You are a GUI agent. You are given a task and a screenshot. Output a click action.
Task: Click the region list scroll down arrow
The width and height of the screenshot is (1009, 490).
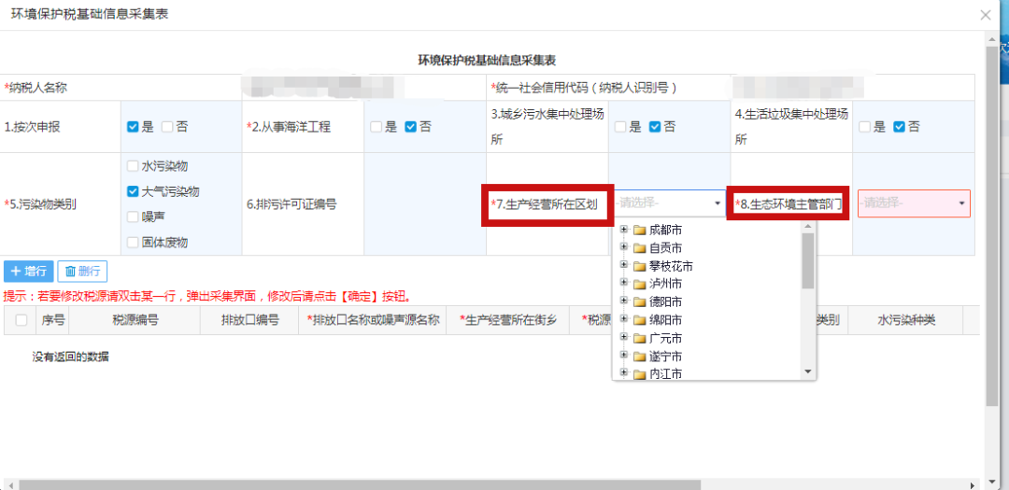coord(808,371)
